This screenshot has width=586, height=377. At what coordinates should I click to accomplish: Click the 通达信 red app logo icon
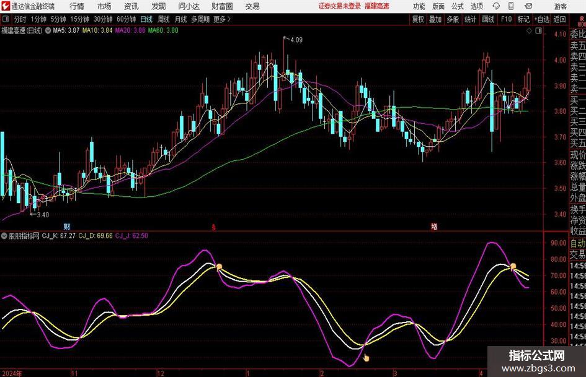[6, 6]
